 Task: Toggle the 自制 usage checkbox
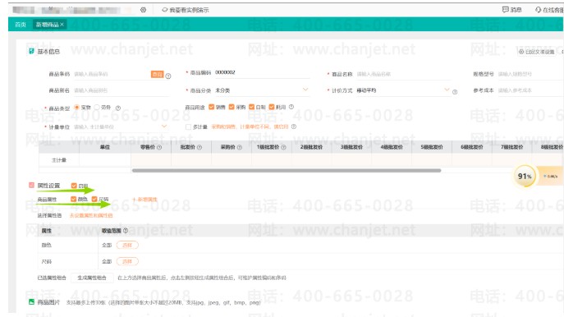click(252, 107)
